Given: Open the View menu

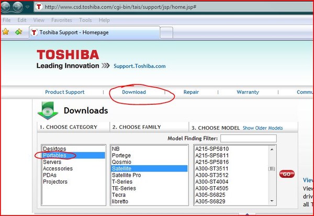Looking at the screenshot, I should (x=39, y=20).
